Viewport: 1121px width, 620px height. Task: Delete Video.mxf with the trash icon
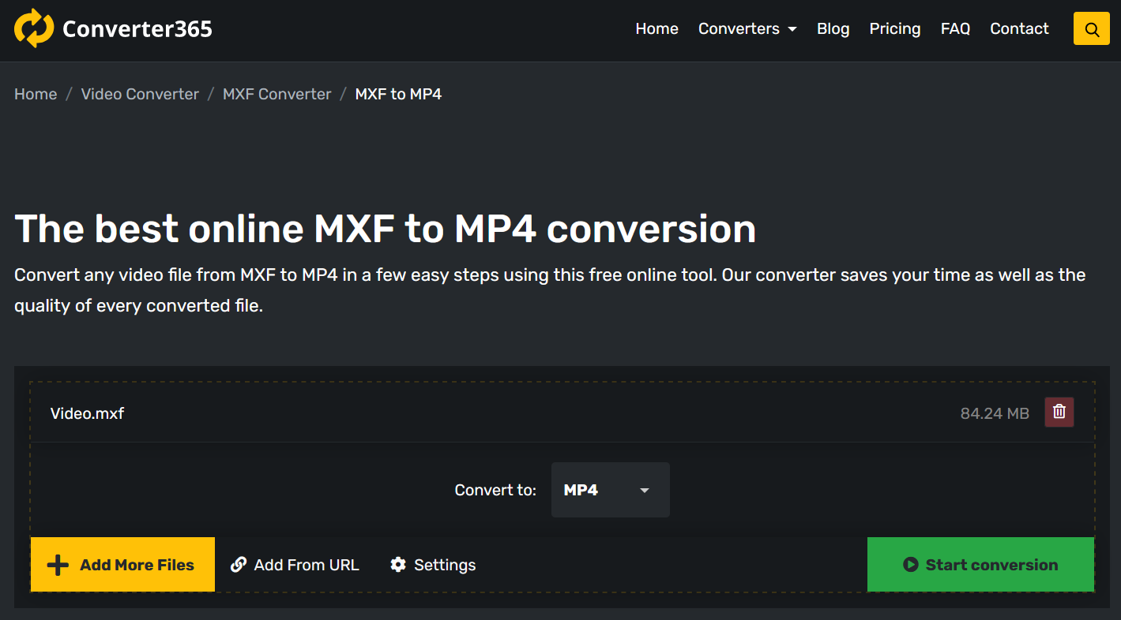point(1059,412)
